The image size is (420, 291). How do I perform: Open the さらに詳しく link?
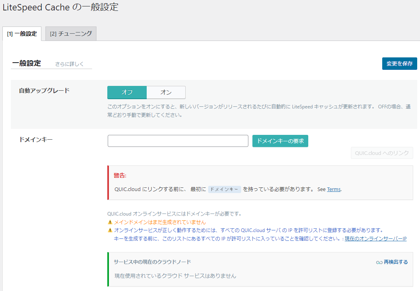pyautogui.click(x=70, y=64)
